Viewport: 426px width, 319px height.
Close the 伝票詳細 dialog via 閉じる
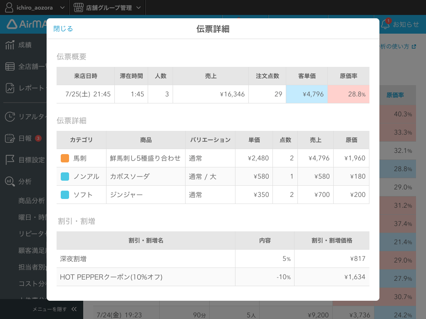coord(63,29)
